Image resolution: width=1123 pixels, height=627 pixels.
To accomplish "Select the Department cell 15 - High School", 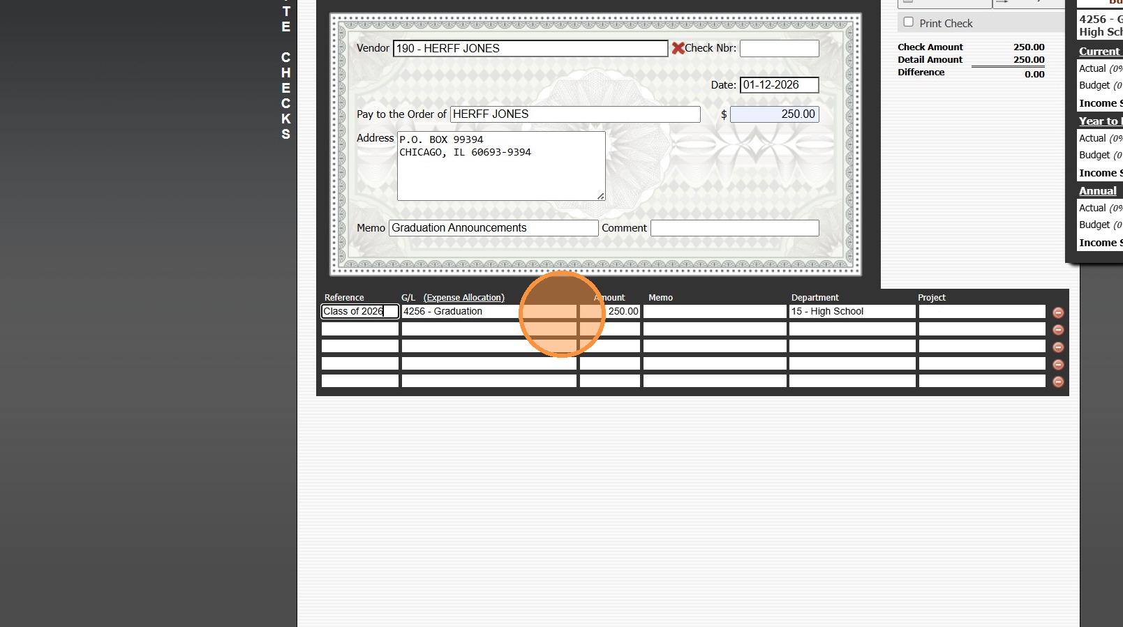I will pos(852,312).
